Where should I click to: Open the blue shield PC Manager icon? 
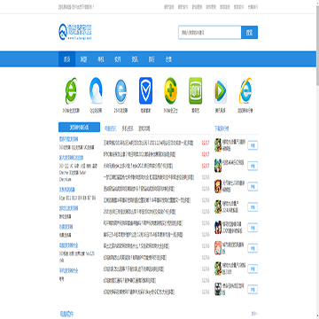(145, 90)
